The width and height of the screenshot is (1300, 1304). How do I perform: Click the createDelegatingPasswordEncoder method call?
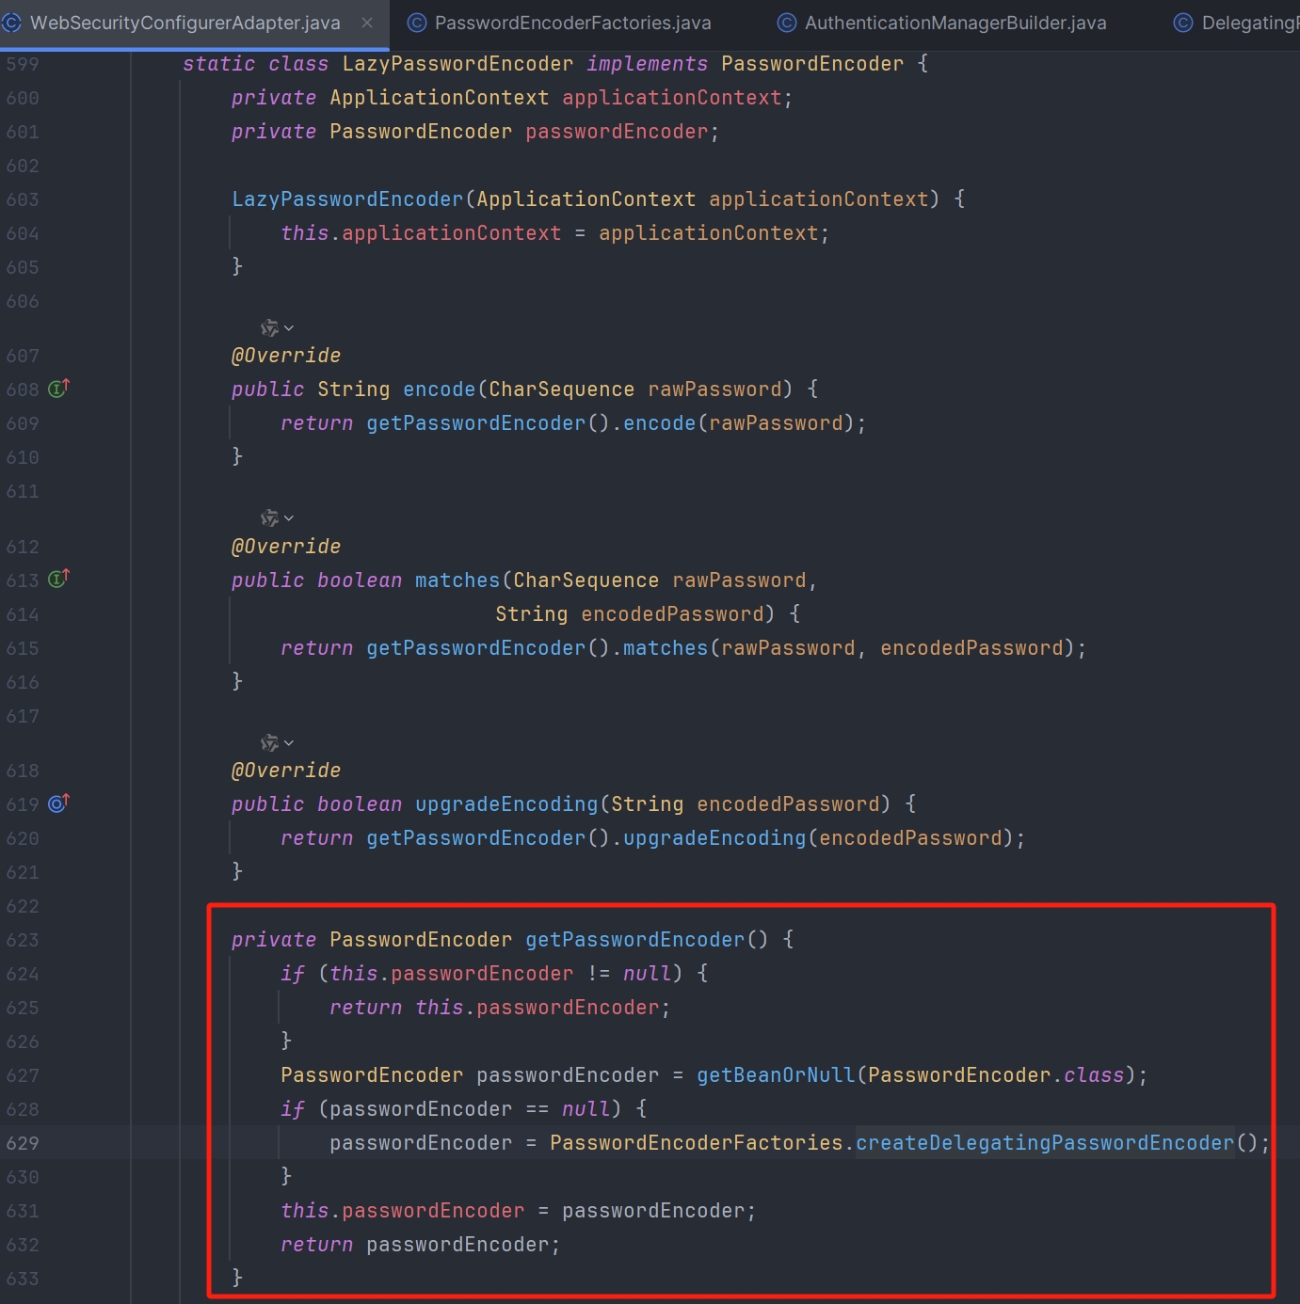tap(1044, 1142)
